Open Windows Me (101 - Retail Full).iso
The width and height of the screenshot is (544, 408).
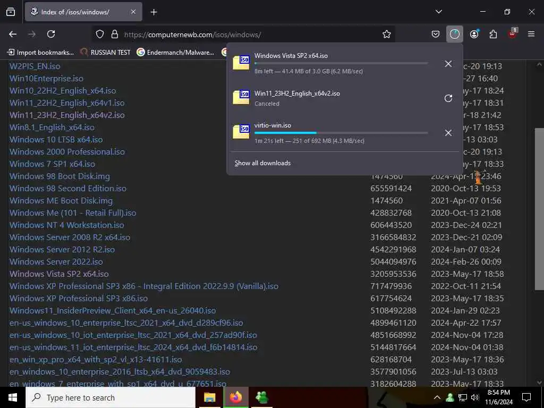pos(73,212)
